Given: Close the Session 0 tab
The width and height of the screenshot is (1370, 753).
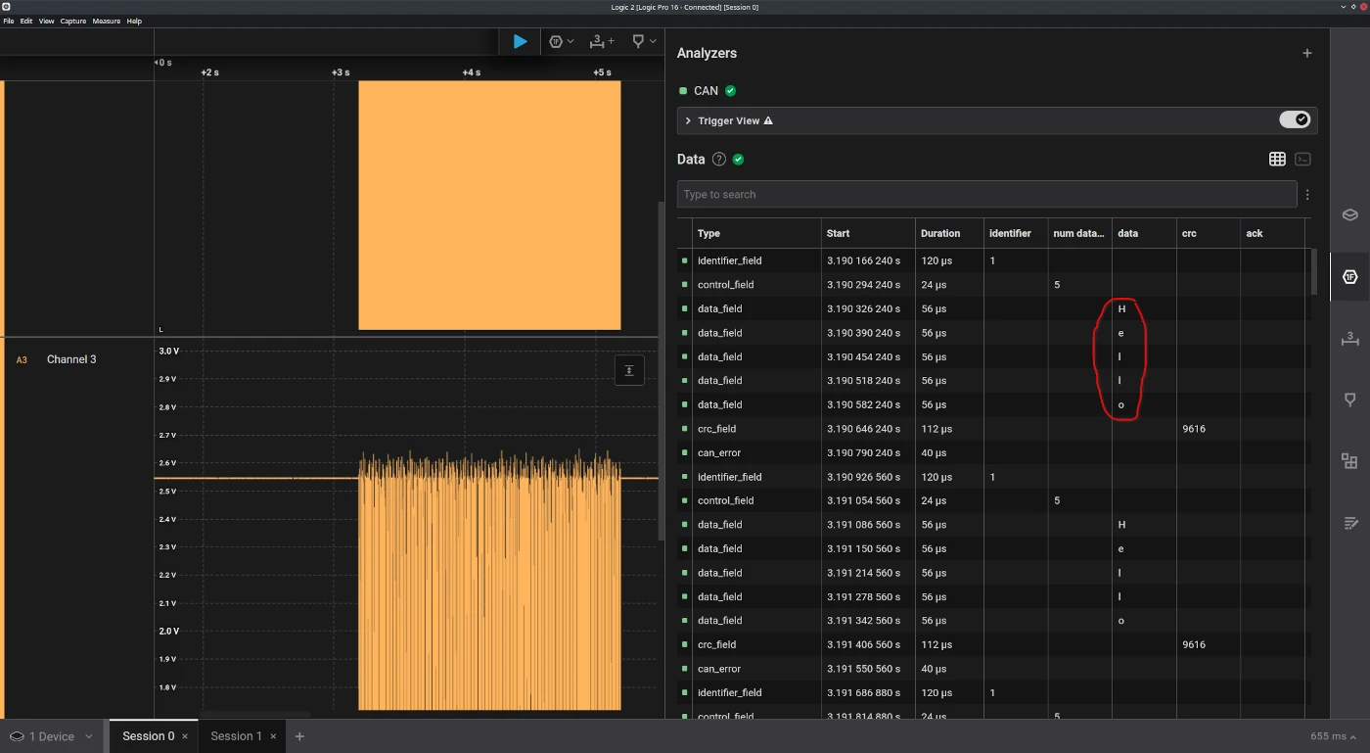Looking at the screenshot, I should [x=185, y=736].
